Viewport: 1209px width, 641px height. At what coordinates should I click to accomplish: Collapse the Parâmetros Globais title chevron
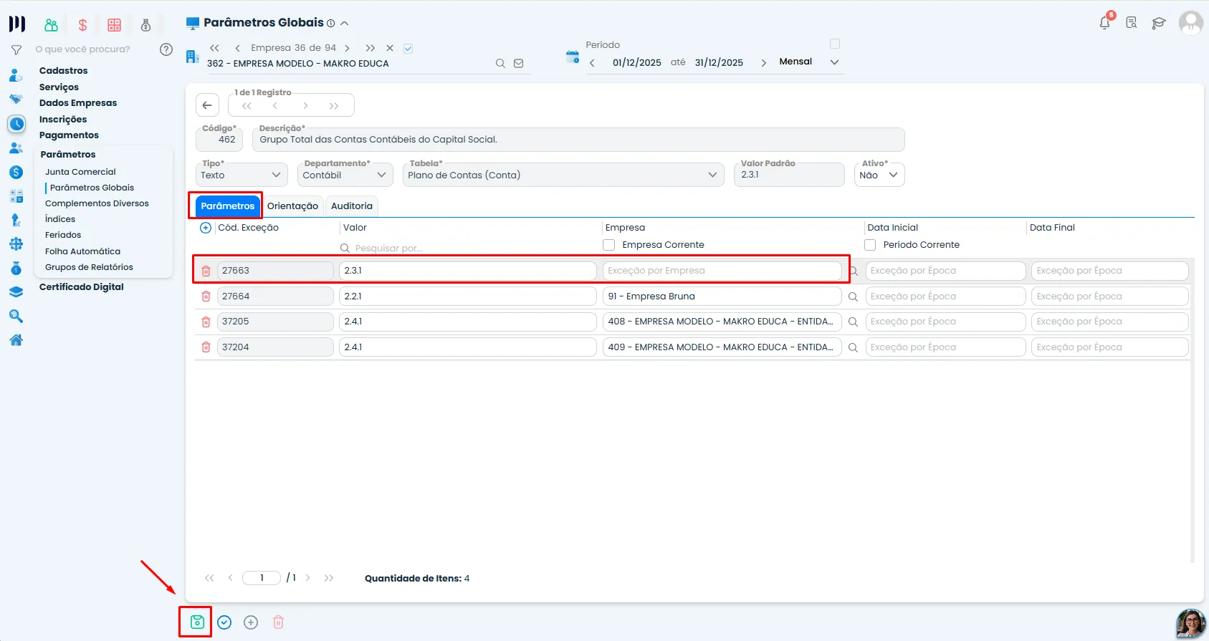point(345,23)
